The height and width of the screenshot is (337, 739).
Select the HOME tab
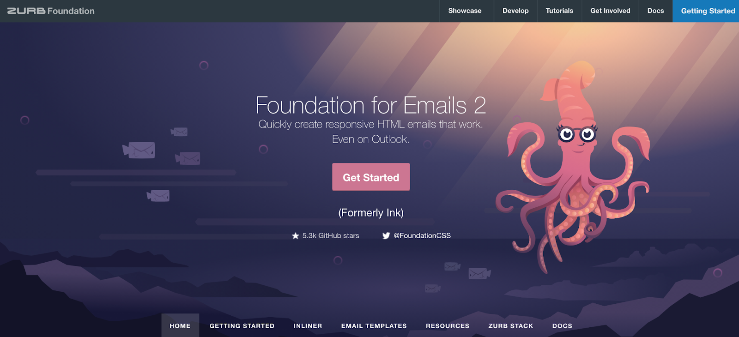[x=180, y=325]
